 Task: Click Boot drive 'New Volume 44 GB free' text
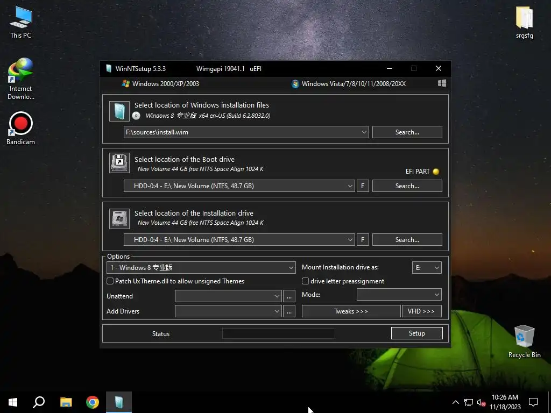pyautogui.click(x=201, y=169)
